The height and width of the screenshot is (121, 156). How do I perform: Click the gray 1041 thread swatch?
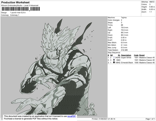coord(114,60)
